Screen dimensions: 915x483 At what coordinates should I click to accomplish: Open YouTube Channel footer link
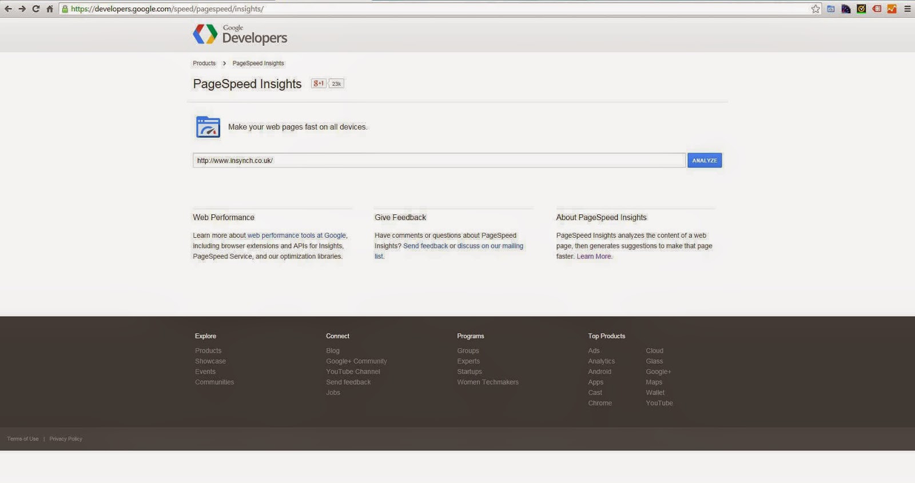[353, 372]
